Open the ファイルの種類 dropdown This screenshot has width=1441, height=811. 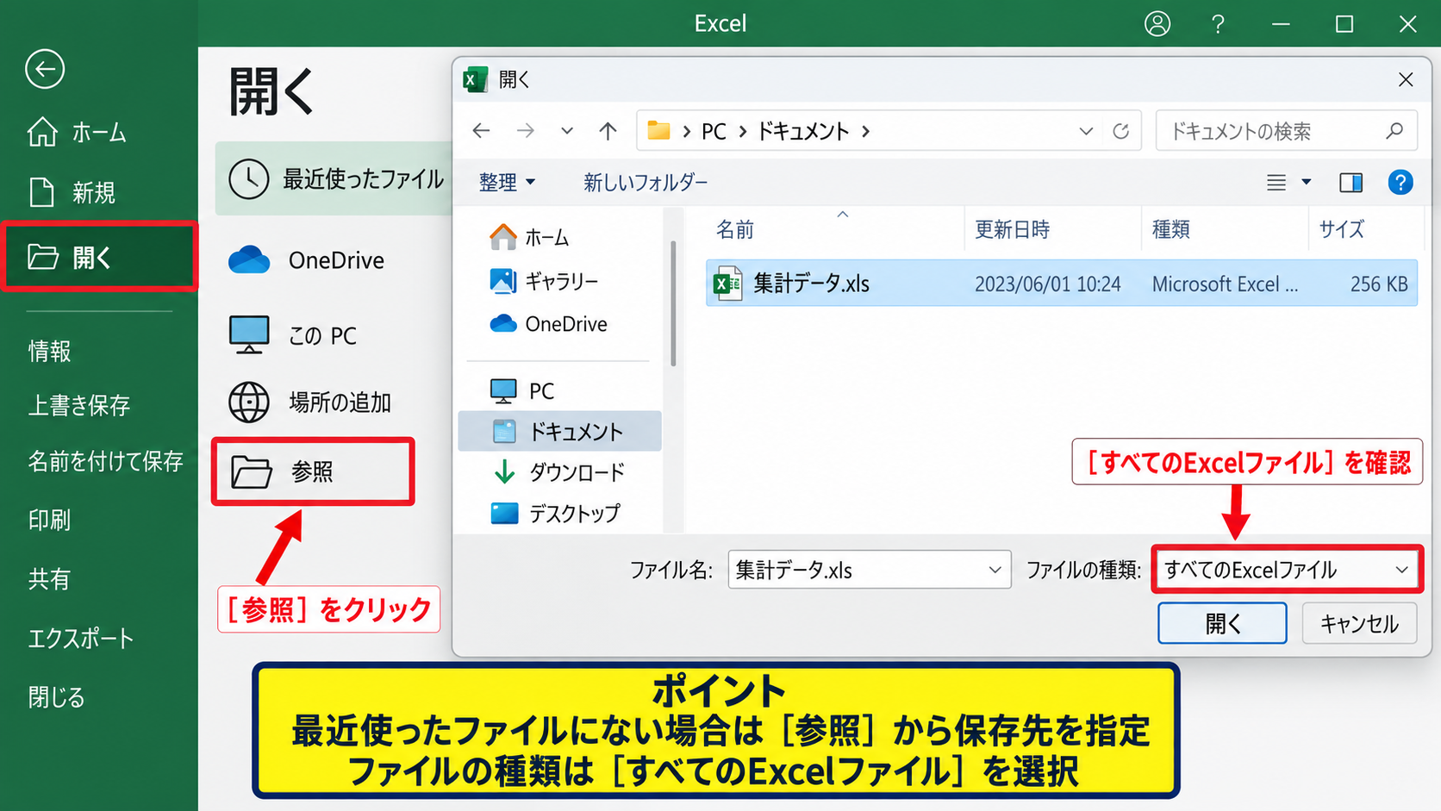[x=1286, y=570]
